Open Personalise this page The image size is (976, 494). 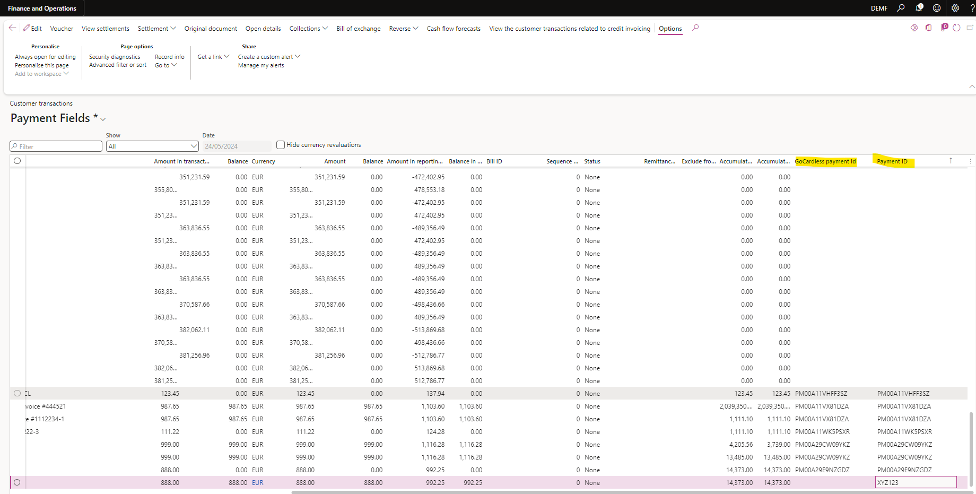41,65
